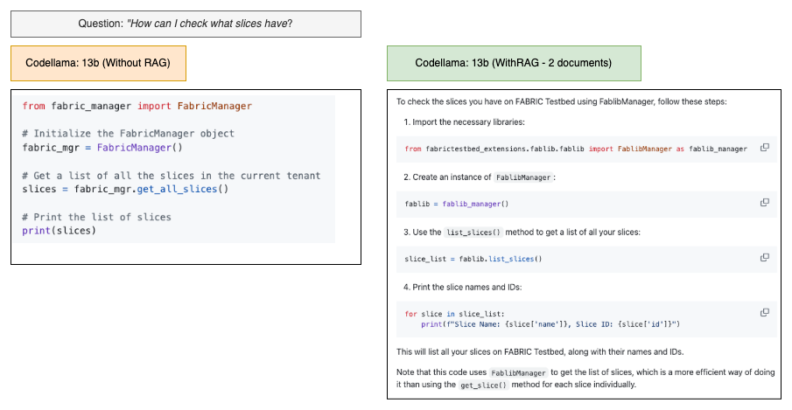Click the 'from fabric_manager import FabricManager' line
Screen dimensions: 792x410
pos(137,106)
